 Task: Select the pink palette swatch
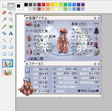click(44, 9)
